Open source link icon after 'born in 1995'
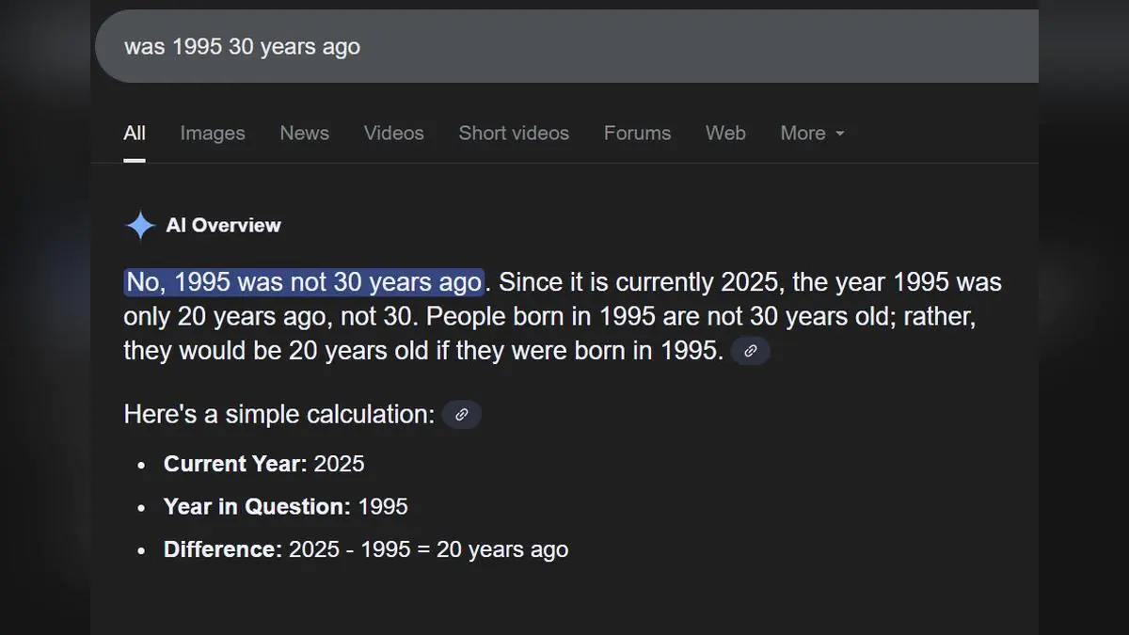 point(750,351)
